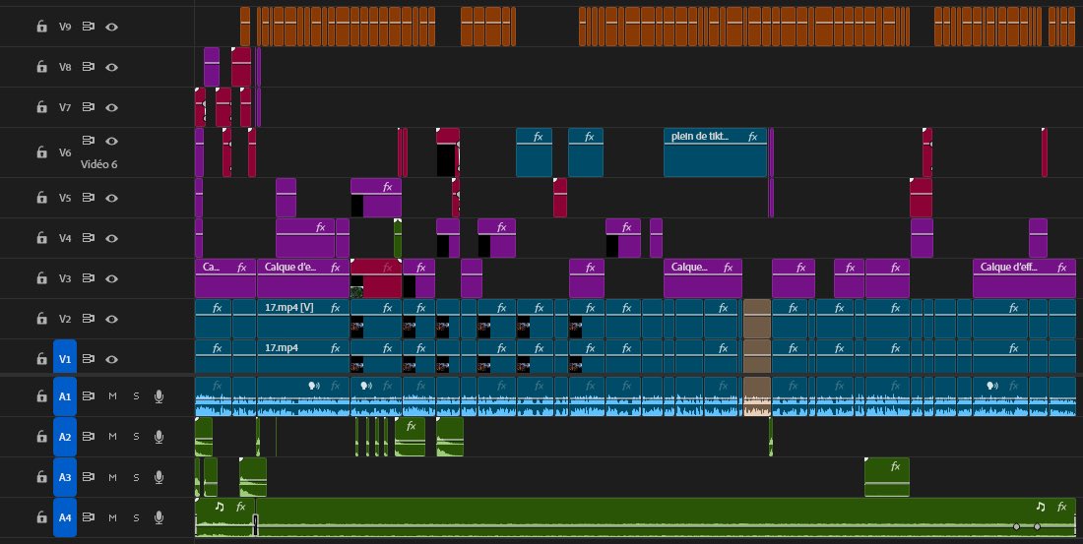Toggle sync lock on track A4

(89, 517)
